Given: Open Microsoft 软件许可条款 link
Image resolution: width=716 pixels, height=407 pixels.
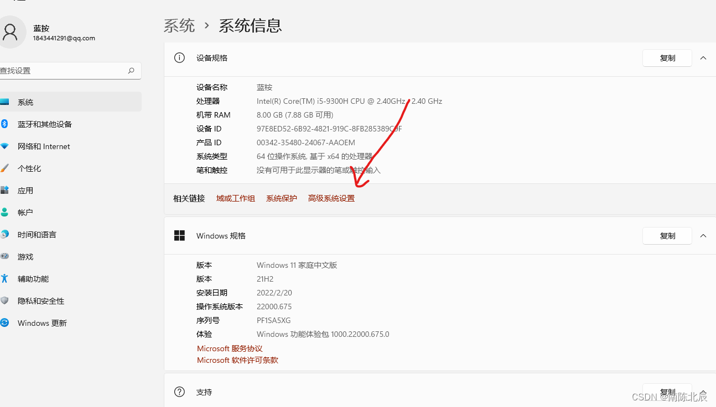Looking at the screenshot, I should coord(237,360).
